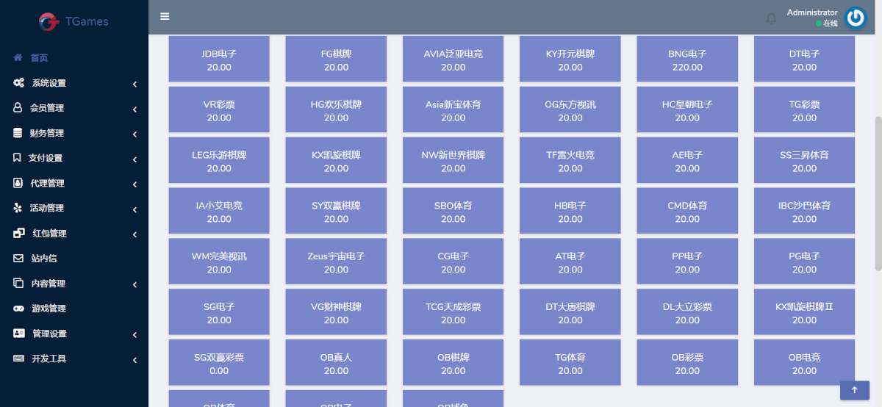Expand the 系统设置 submenu chevron
The image size is (882, 407).
pos(135,84)
